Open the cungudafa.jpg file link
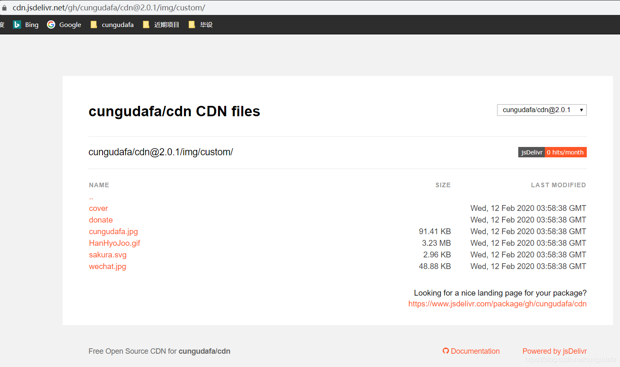 (113, 232)
